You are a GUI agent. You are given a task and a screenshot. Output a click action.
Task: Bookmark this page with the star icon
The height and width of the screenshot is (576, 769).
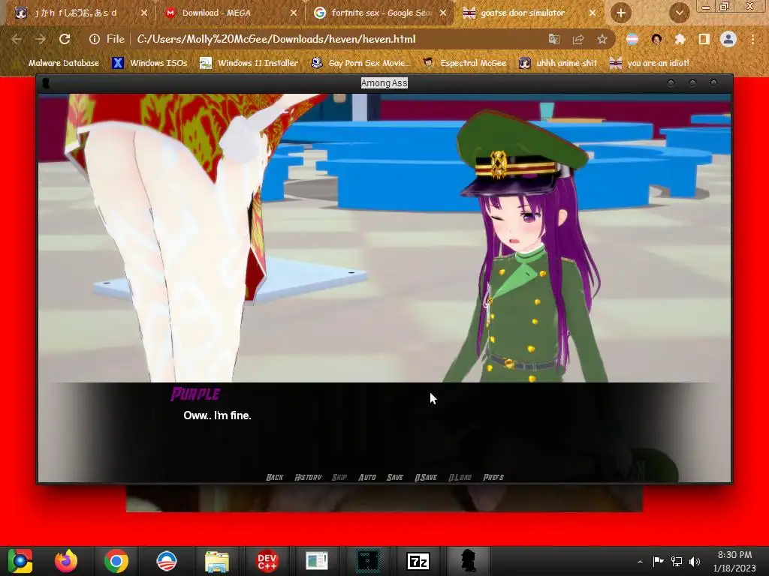[x=602, y=39]
